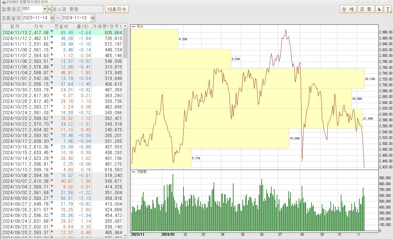393x239 pixels.
Task: Click the 2024/09/20 date cell
Action: coord(15,232)
